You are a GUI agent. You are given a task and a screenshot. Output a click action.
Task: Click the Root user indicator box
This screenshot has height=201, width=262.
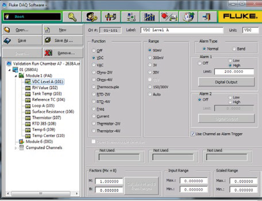pos(32,17)
